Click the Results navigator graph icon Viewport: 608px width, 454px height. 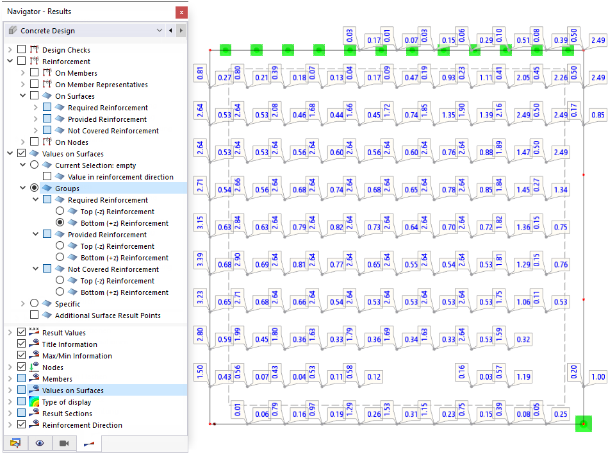(x=88, y=443)
